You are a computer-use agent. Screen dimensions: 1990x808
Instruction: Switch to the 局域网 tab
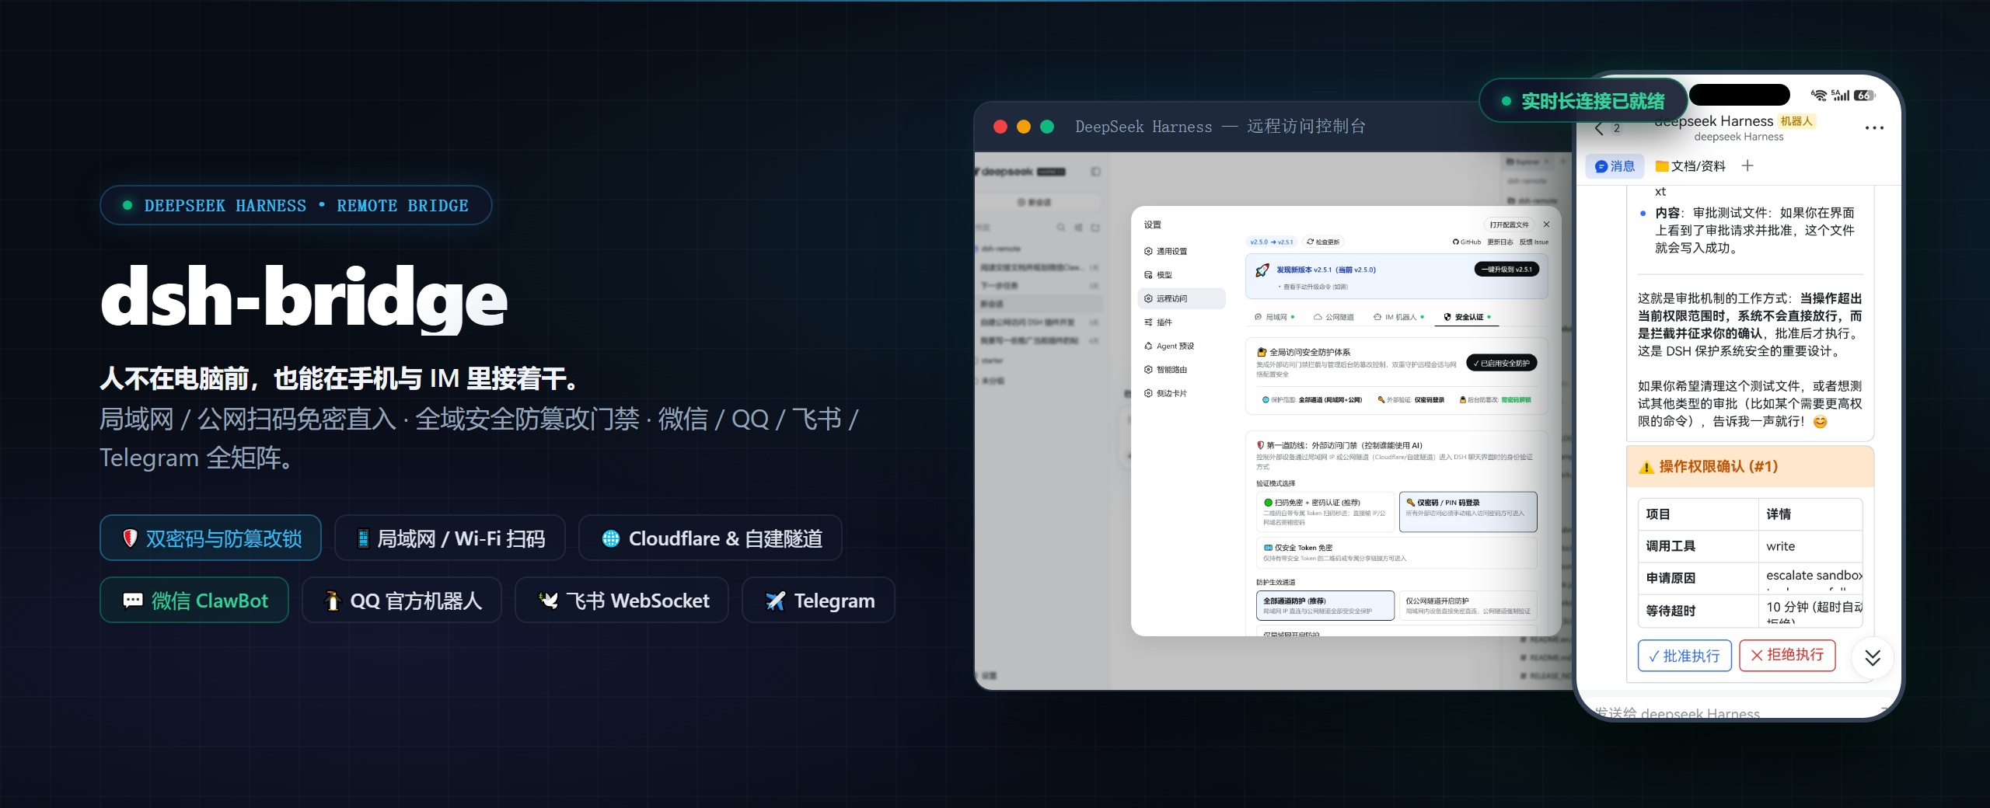point(1274,317)
